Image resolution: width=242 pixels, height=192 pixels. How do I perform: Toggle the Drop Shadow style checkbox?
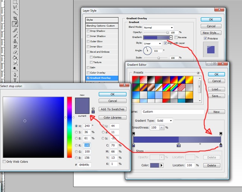(x=88, y=31)
